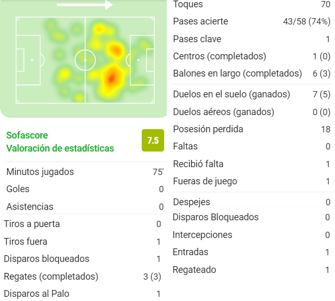Viewport: 335px width, 301px height.
Task: Select the Valoración de estadísticas text
Action: point(60,148)
